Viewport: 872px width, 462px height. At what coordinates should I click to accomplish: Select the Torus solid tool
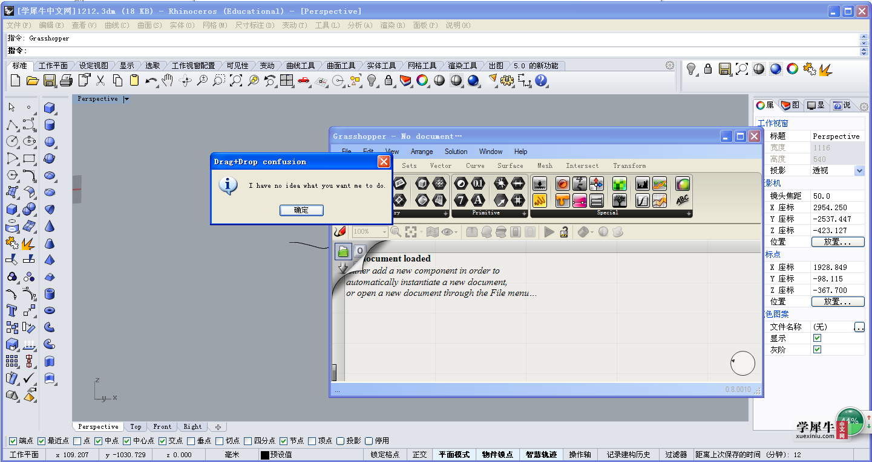(x=50, y=310)
